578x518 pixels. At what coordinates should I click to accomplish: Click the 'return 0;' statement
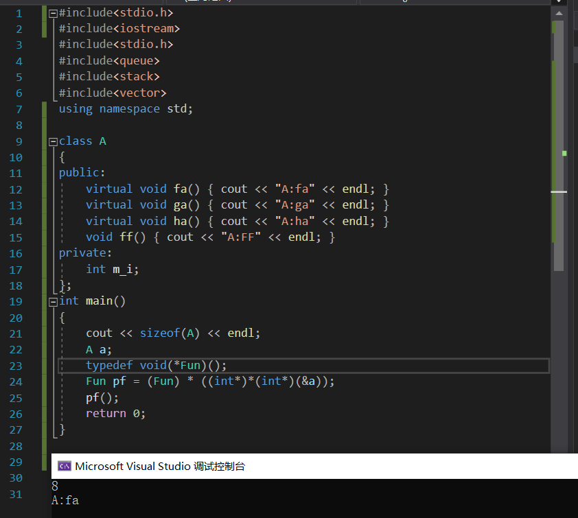click(x=116, y=413)
